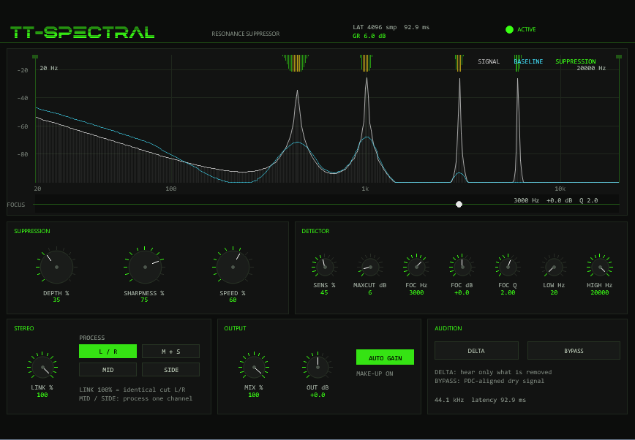Click the SHARPNESS % knob
The width and height of the screenshot is (635, 440).
[x=145, y=268]
